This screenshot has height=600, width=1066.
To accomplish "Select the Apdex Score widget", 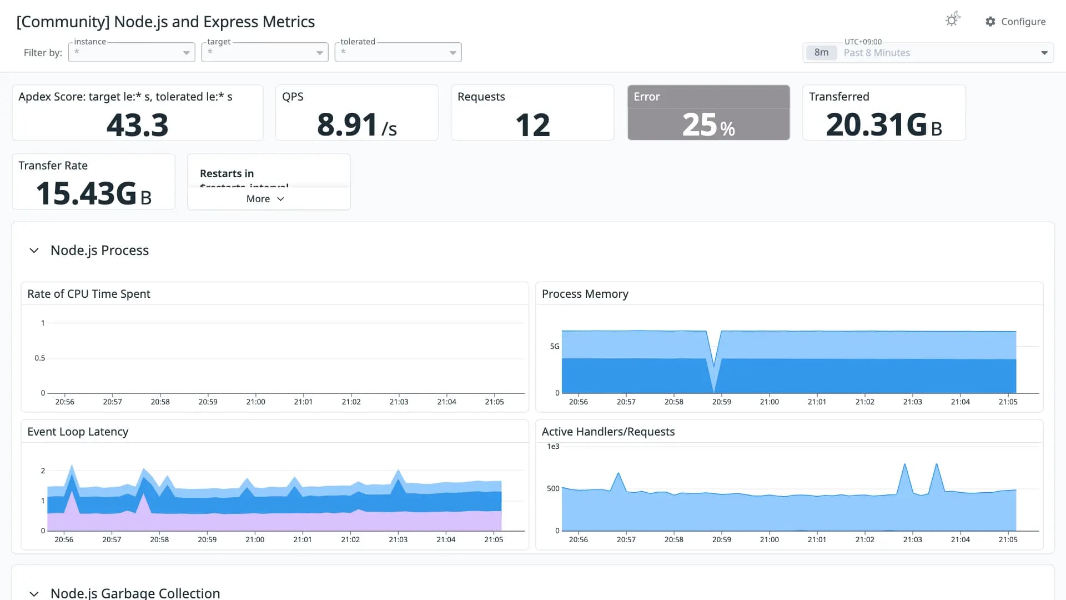I will 138,113.
